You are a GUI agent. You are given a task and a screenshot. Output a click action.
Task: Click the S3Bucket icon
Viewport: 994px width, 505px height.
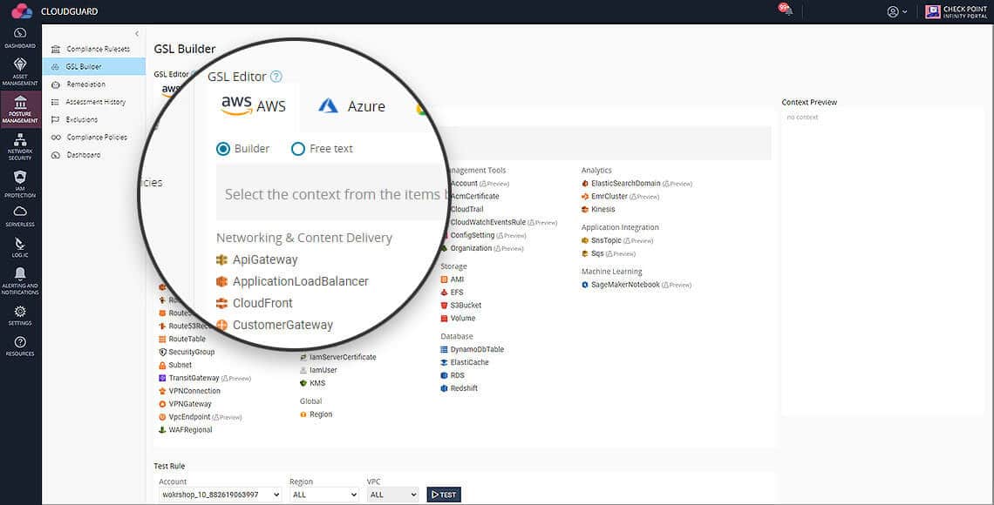[x=445, y=305]
